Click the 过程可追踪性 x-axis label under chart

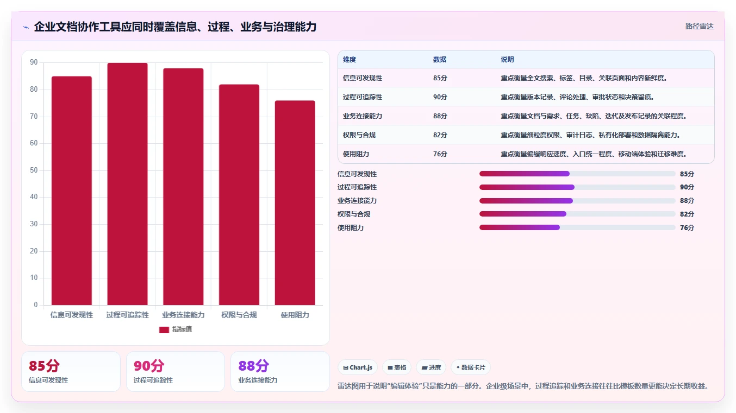(x=127, y=315)
